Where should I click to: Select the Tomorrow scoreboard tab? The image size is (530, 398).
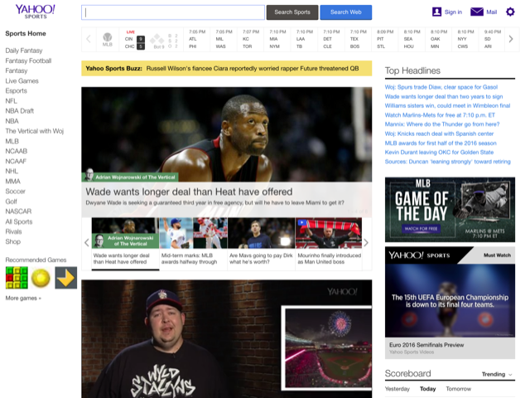[x=458, y=389]
